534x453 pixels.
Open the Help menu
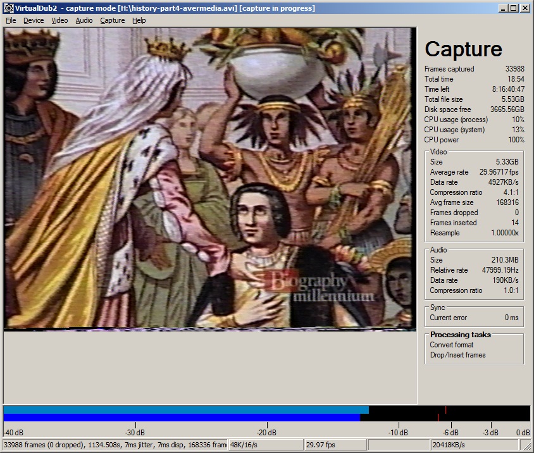click(139, 20)
